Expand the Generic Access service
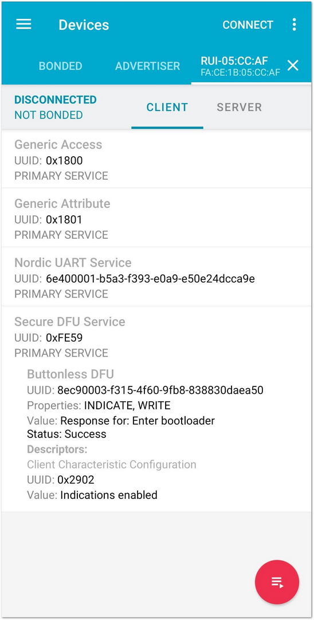 (x=156, y=160)
